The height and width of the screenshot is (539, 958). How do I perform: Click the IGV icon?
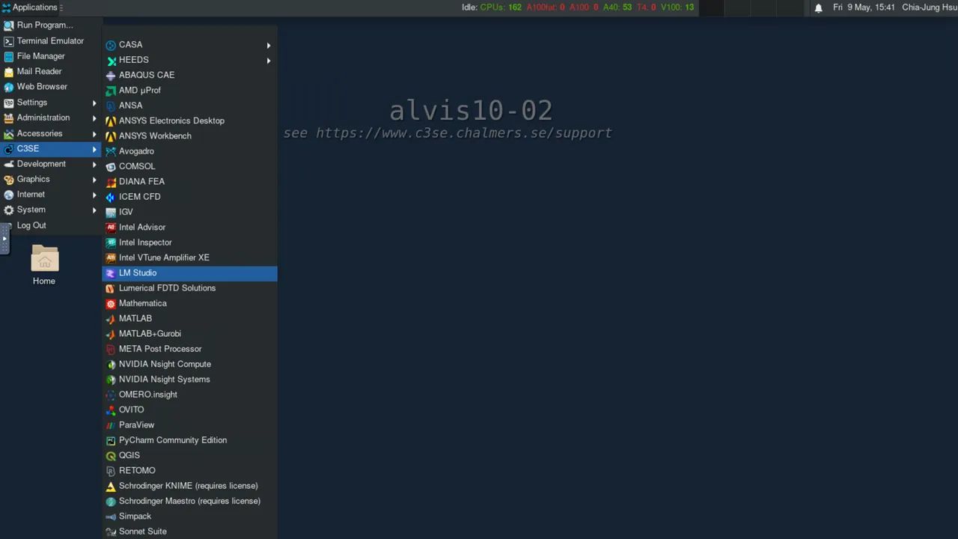(111, 212)
